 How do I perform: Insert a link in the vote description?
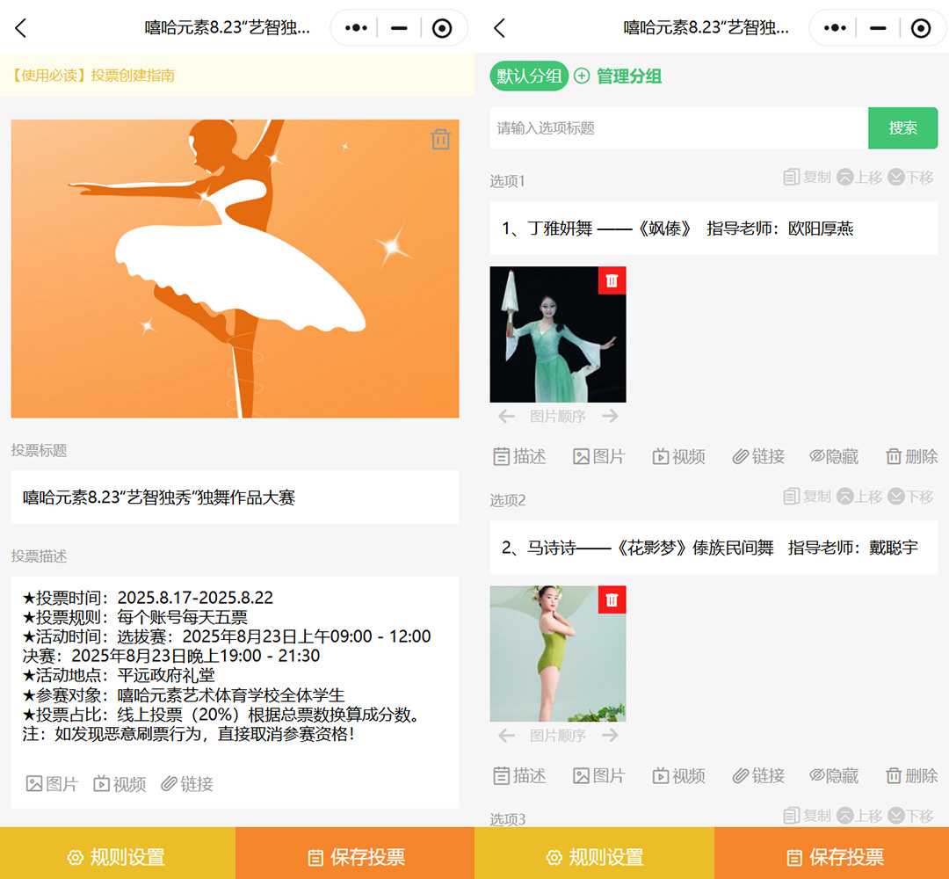click(187, 784)
